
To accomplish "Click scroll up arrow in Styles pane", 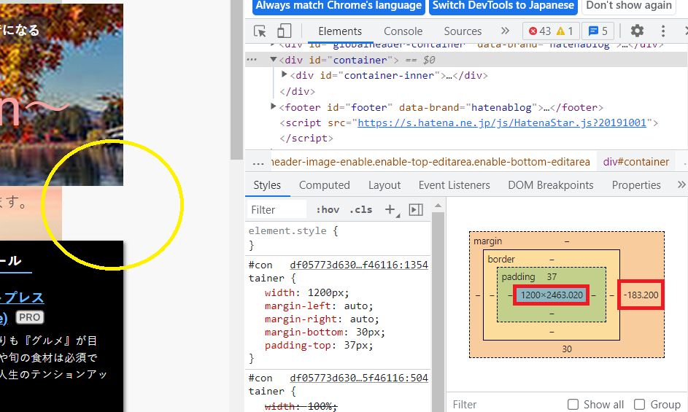I will click(438, 206).
